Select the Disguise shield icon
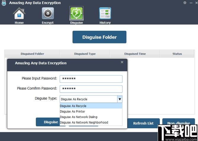This screenshot has height=141, width=198. click(77, 13)
